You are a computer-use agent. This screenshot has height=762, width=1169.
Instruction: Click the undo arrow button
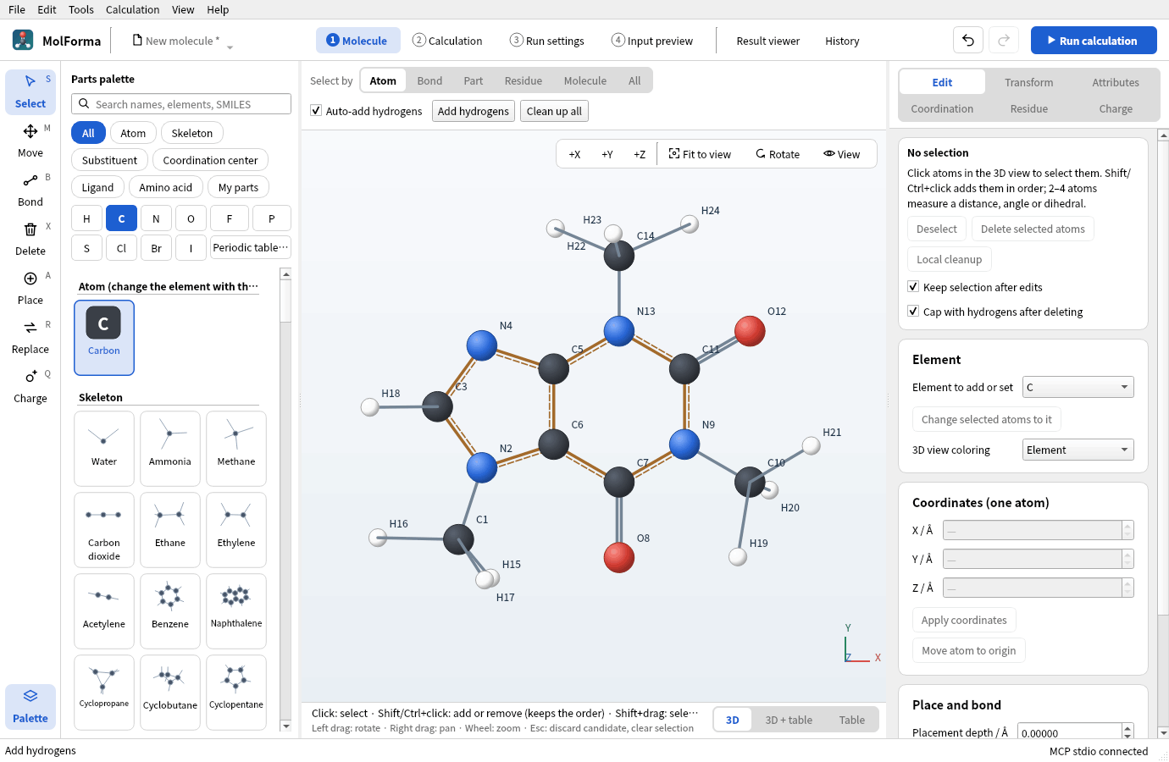[968, 40]
